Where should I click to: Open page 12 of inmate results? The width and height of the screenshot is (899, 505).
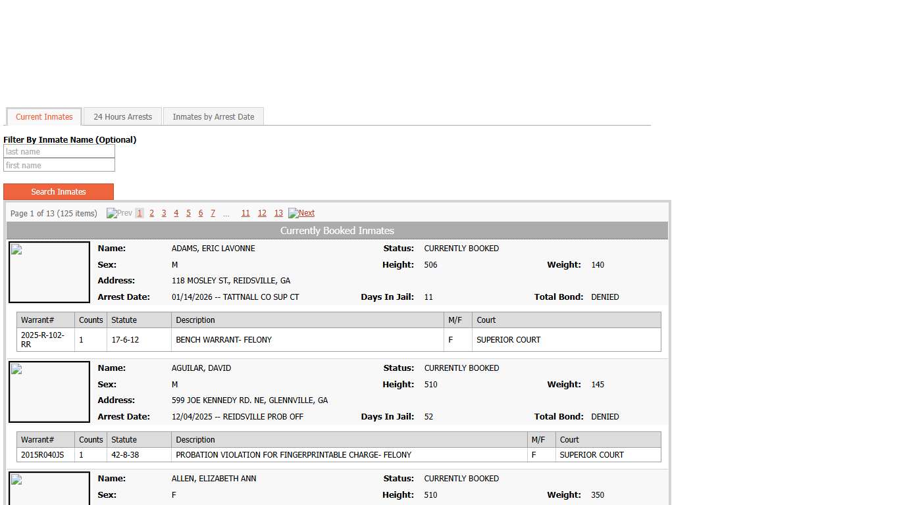pyautogui.click(x=262, y=213)
